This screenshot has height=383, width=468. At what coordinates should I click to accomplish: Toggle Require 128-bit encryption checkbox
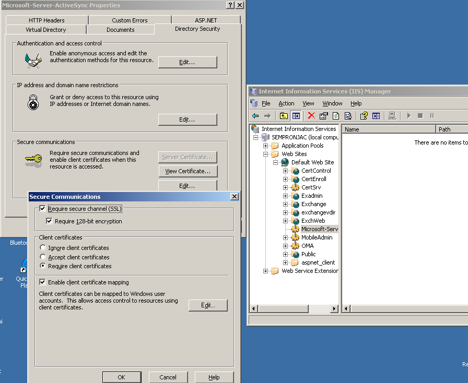(x=49, y=221)
